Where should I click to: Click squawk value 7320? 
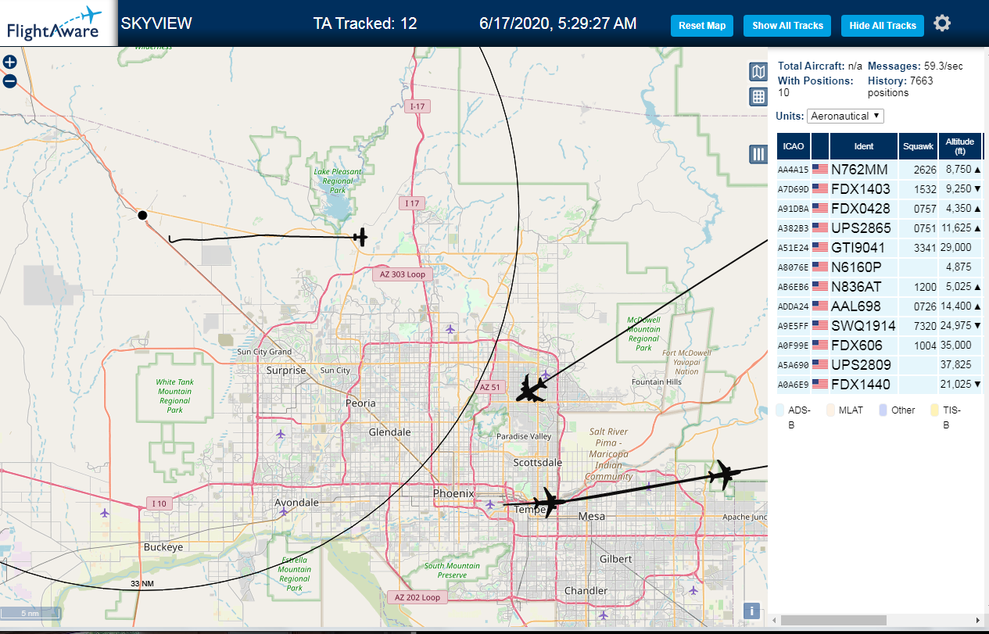(x=924, y=325)
